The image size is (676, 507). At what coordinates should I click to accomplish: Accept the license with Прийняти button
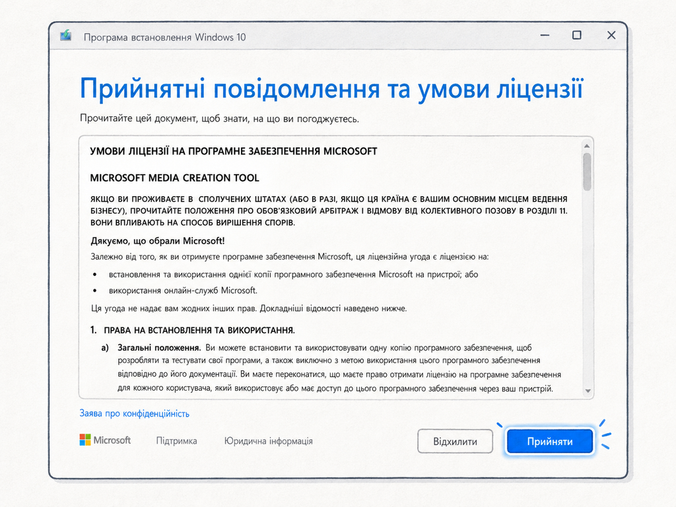click(x=550, y=441)
